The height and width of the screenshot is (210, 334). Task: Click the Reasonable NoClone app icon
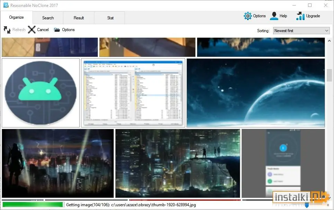[6, 5]
